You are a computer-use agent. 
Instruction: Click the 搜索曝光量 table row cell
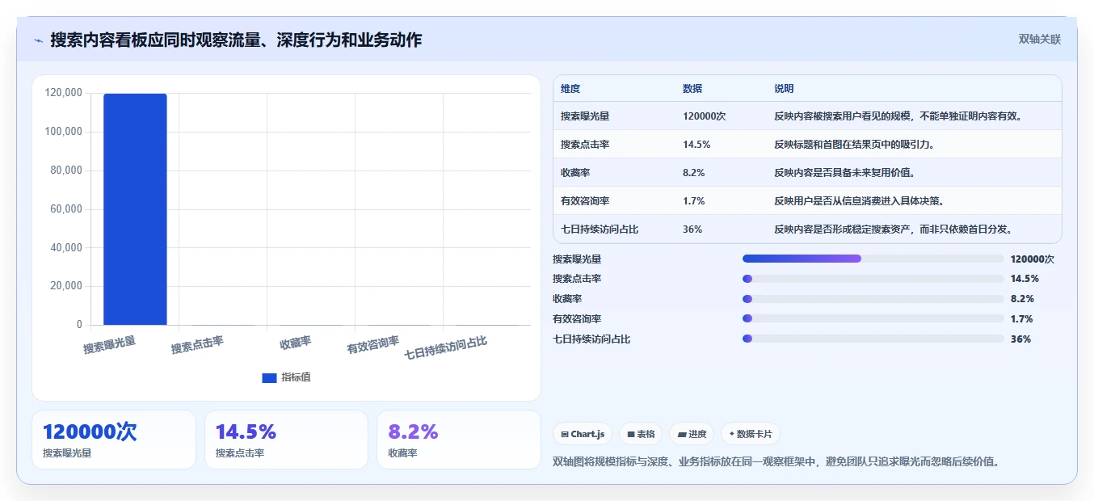pyautogui.click(x=585, y=116)
